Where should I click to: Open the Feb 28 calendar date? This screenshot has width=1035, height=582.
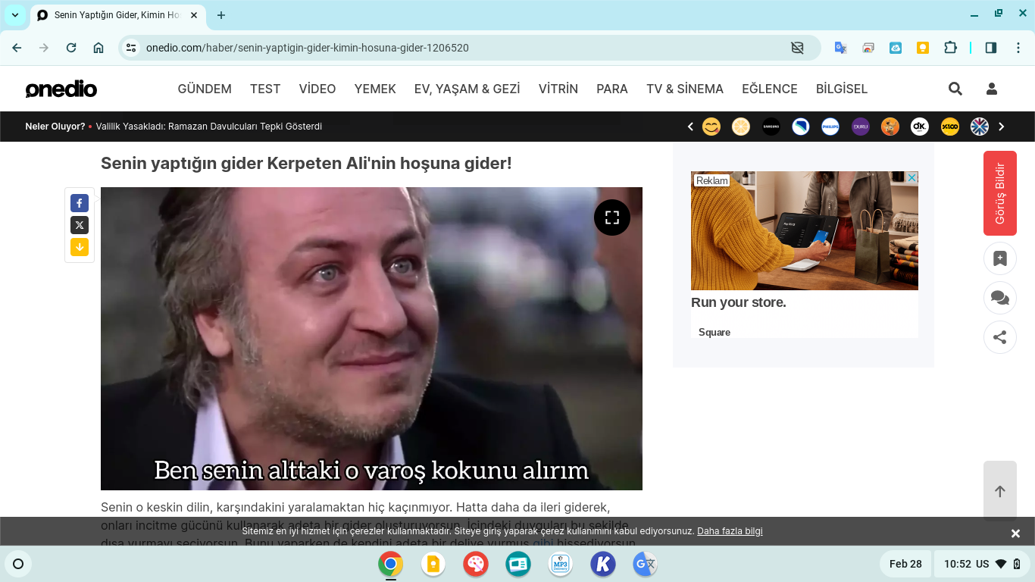(905, 564)
